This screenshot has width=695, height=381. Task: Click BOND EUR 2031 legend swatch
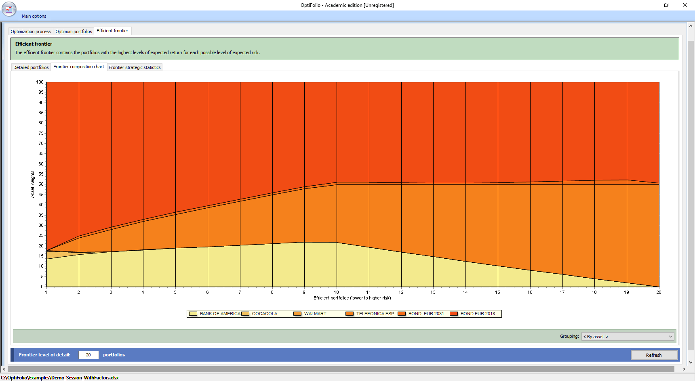coord(402,314)
